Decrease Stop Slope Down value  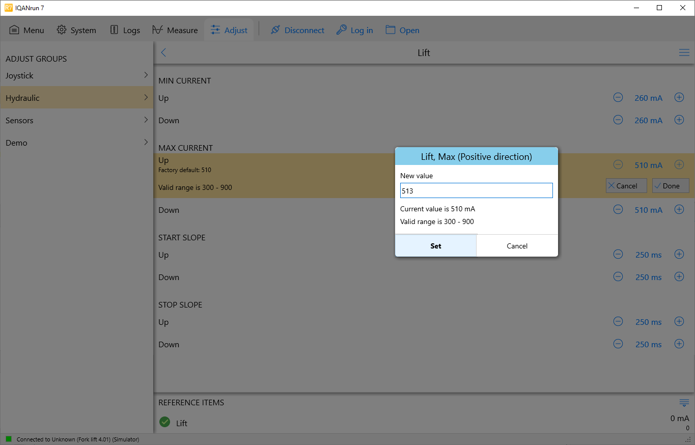(x=618, y=344)
